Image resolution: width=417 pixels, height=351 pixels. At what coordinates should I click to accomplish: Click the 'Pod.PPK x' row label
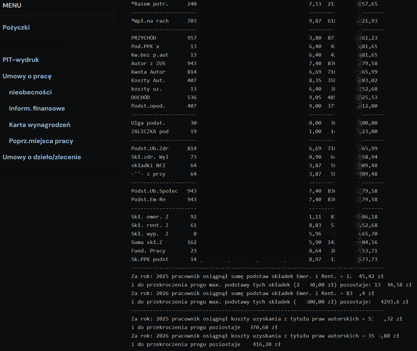pyautogui.click(x=145, y=46)
